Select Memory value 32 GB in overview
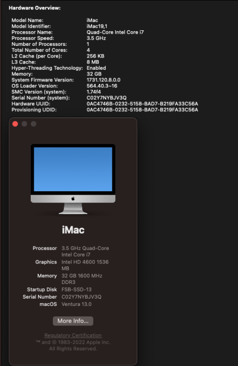Image resolution: width=238 pixels, height=366 pixels. [x=94, y=74]
